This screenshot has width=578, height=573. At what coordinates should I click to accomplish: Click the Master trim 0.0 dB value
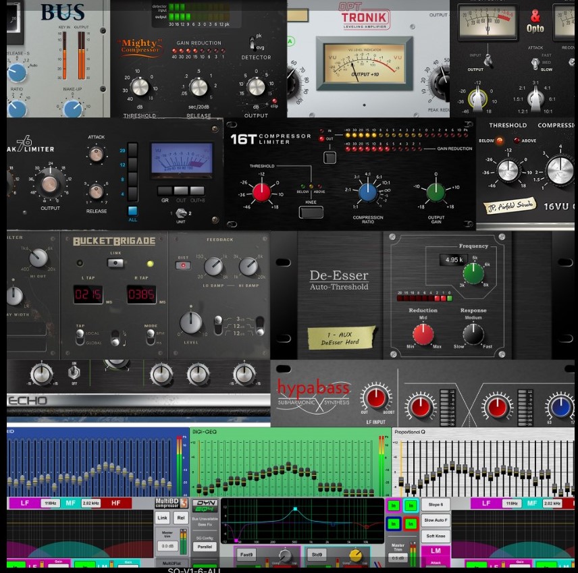(167, 546)
